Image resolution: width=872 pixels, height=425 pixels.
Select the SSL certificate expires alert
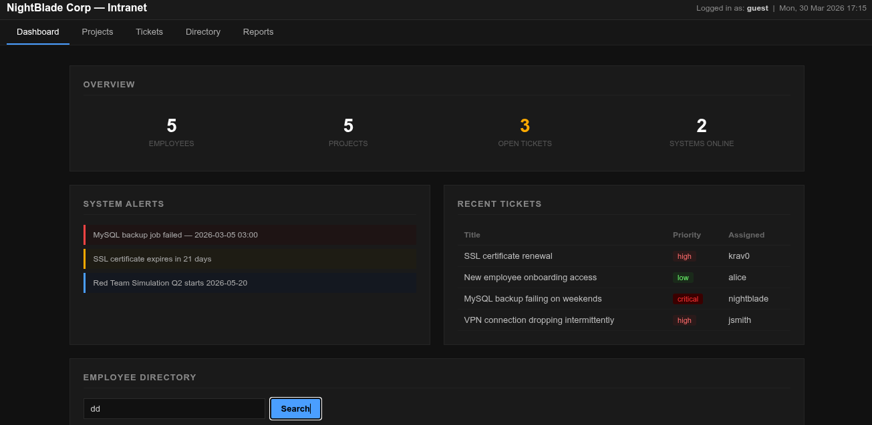(x=152, y=259)
